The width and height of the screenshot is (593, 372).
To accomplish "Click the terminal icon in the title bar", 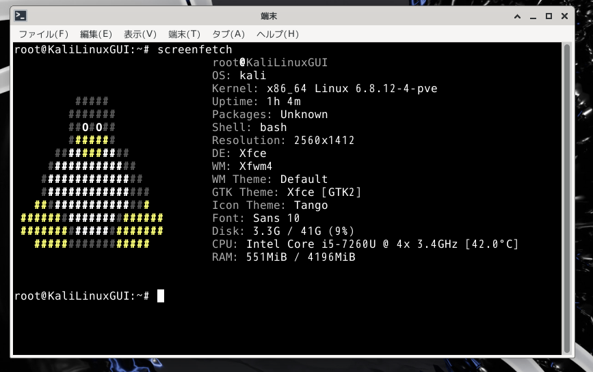I will tap(21, 16).
